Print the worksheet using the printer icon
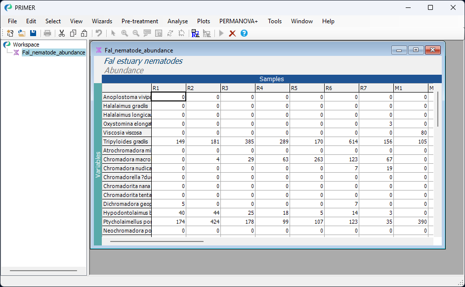 47,33
